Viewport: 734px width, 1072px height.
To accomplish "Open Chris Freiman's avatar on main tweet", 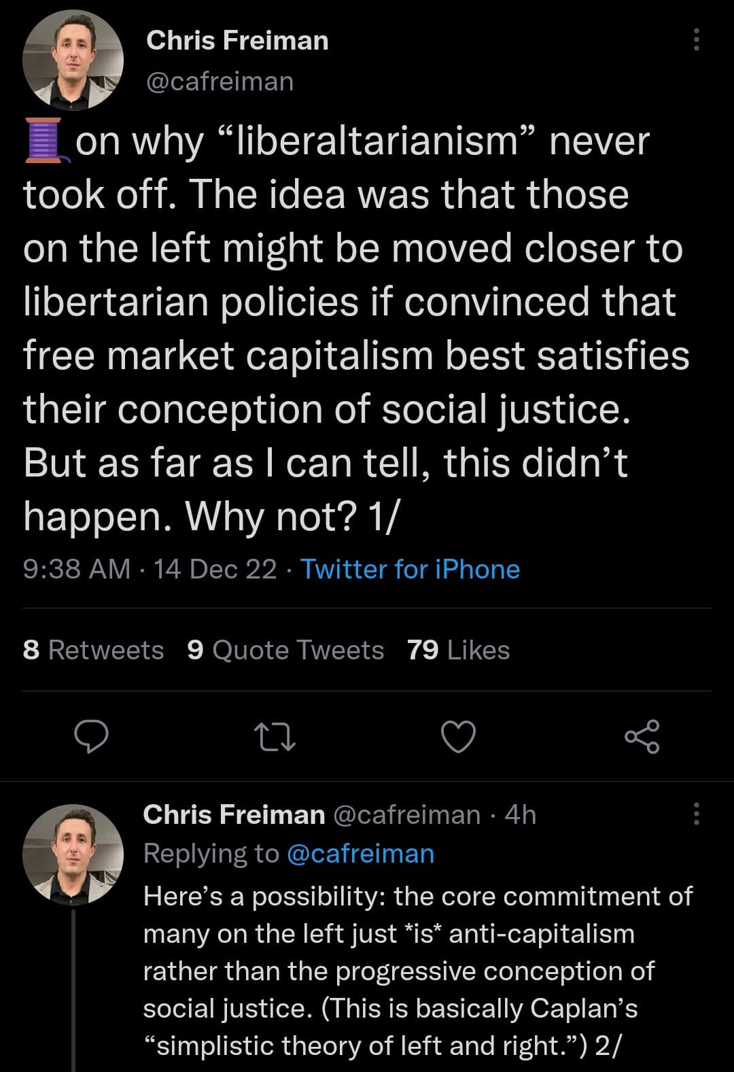I will [x=73, y=60].
